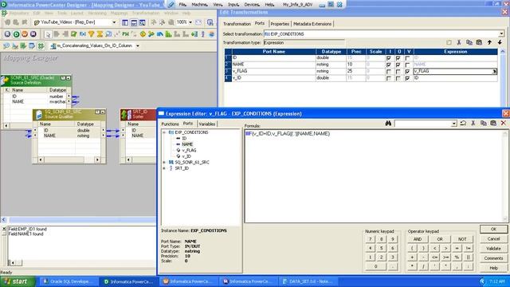Toggle the variable checkbox for ID port

coord(407,58)
